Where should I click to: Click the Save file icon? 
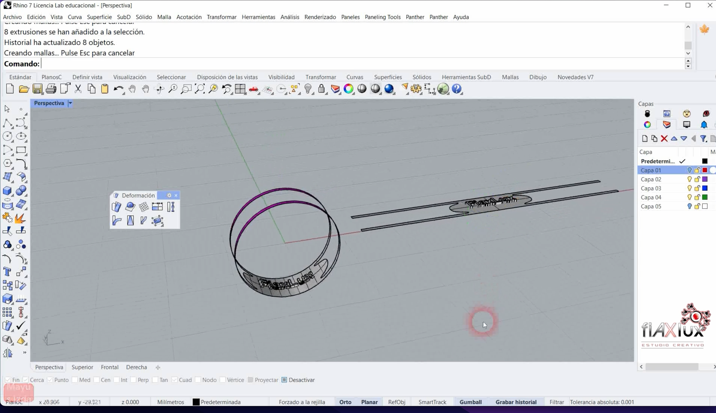point(37,89)
